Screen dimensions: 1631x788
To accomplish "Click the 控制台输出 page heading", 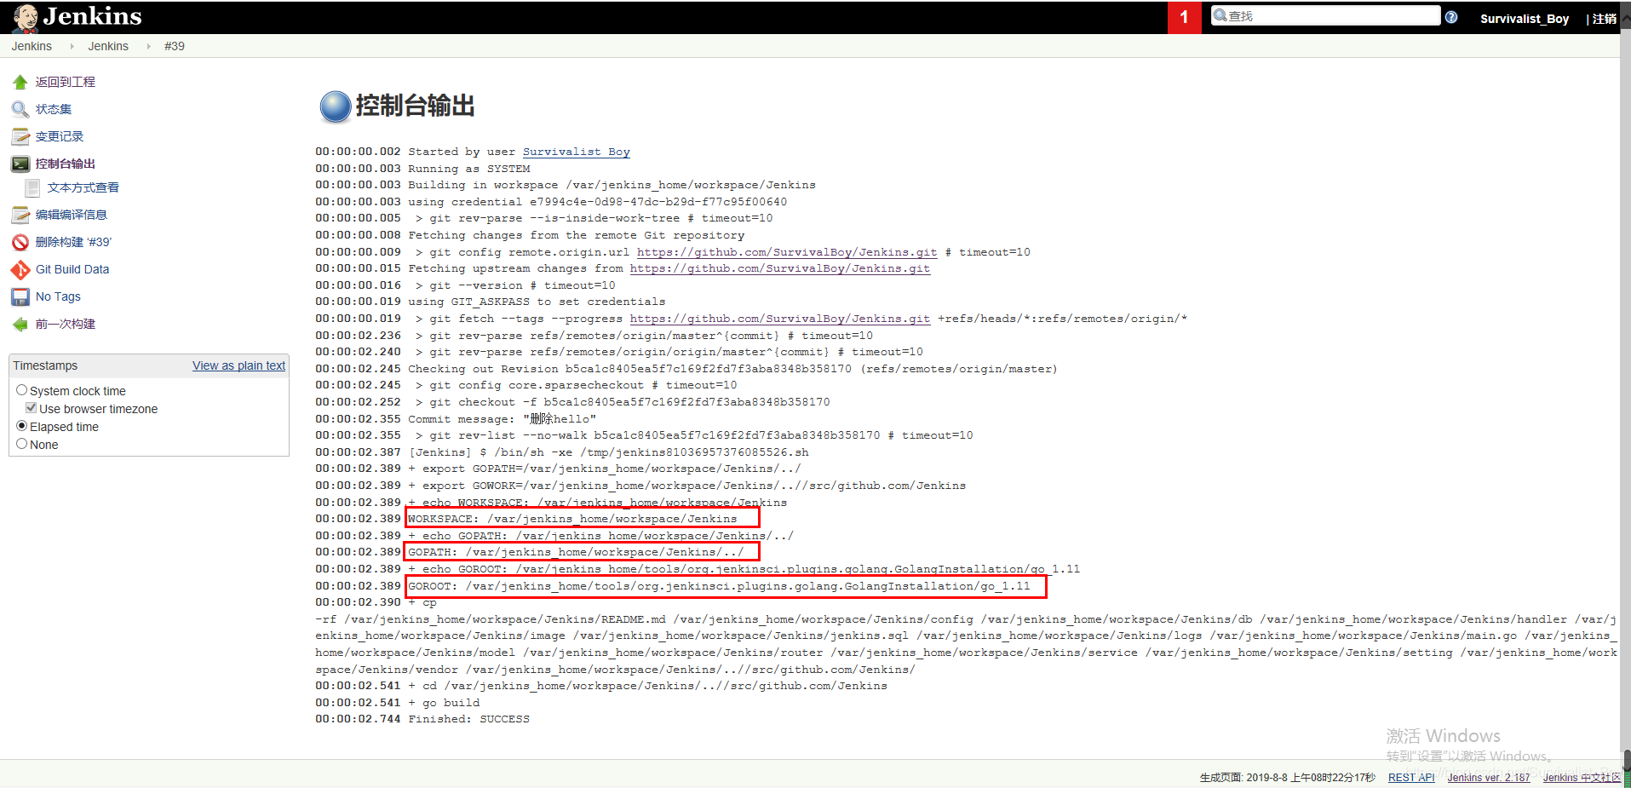I will [x=415, y=106].
